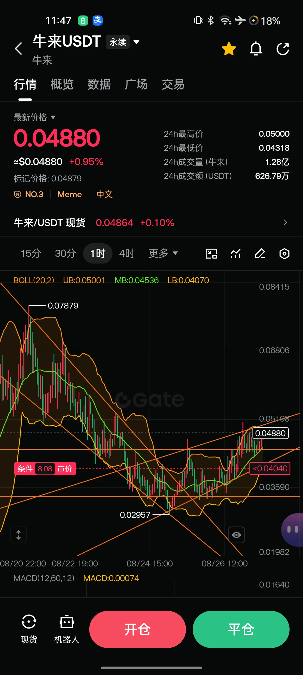303x675 pixels.
Task: Switch to the 概览 tab
Action: pos(62,84)
